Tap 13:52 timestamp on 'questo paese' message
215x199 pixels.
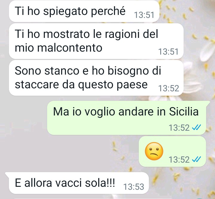click(169, 88)
